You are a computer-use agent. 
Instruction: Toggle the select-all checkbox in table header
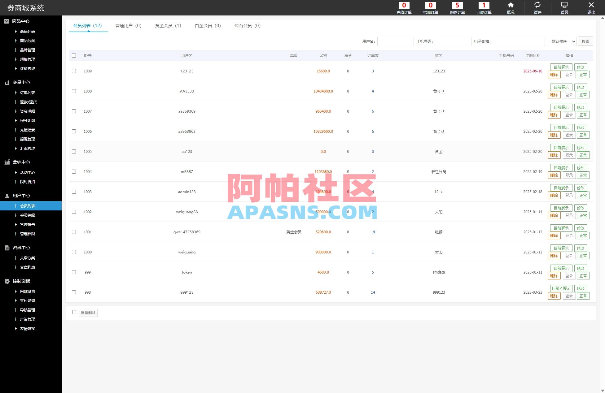74,56
